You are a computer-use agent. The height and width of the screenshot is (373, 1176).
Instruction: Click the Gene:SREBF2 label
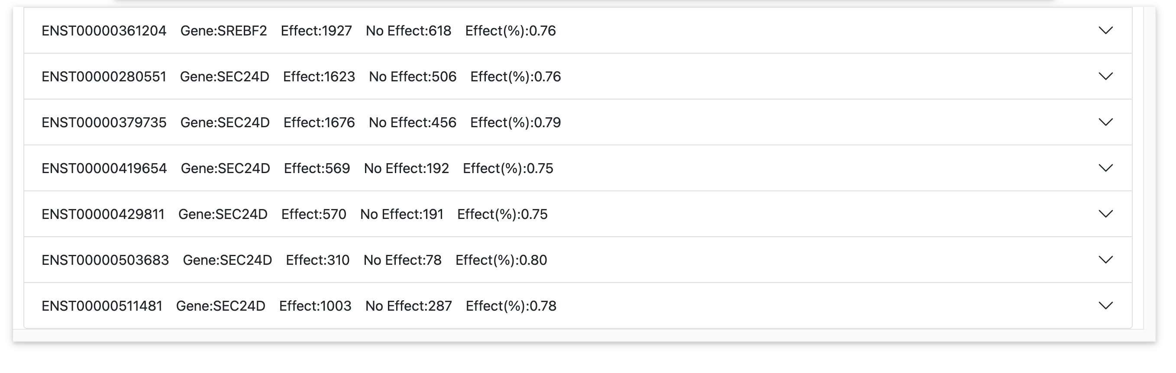224,31
